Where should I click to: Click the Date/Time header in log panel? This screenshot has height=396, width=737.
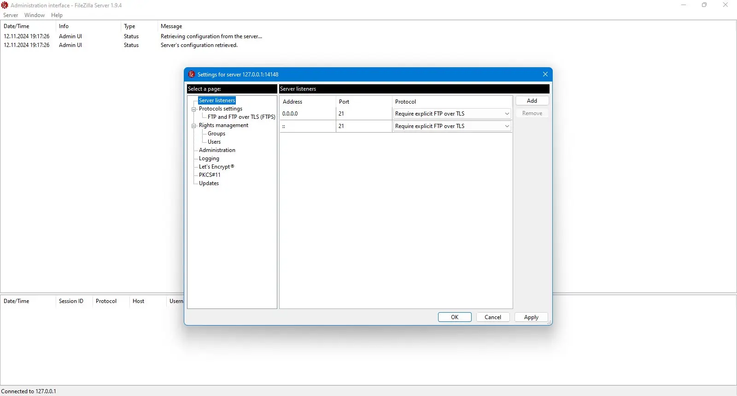[x=28, y=26]
